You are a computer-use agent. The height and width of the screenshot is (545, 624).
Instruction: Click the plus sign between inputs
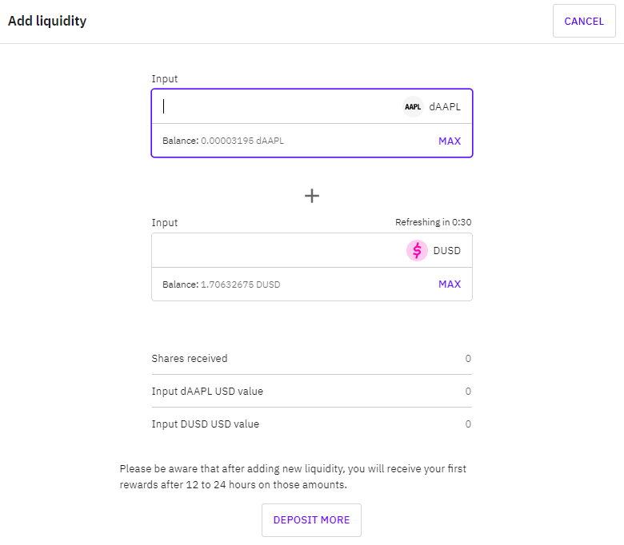point(312,196)
